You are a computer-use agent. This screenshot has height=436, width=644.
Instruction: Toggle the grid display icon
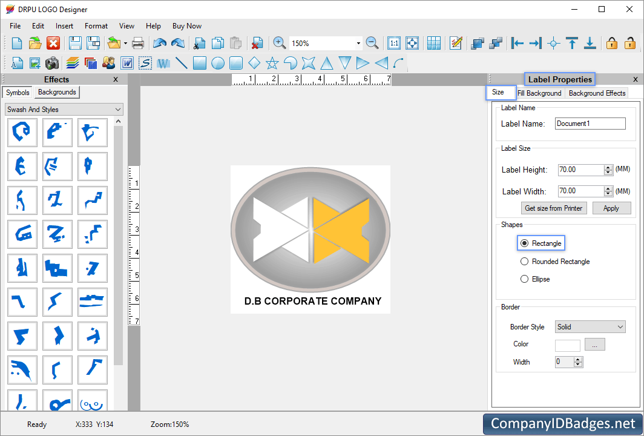click(x=434, y=43)
